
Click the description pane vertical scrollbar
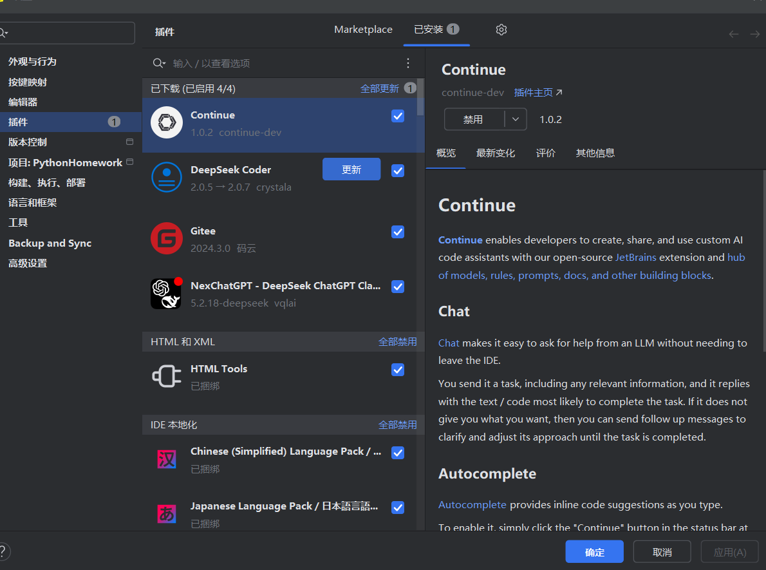(x=763, y=261)
